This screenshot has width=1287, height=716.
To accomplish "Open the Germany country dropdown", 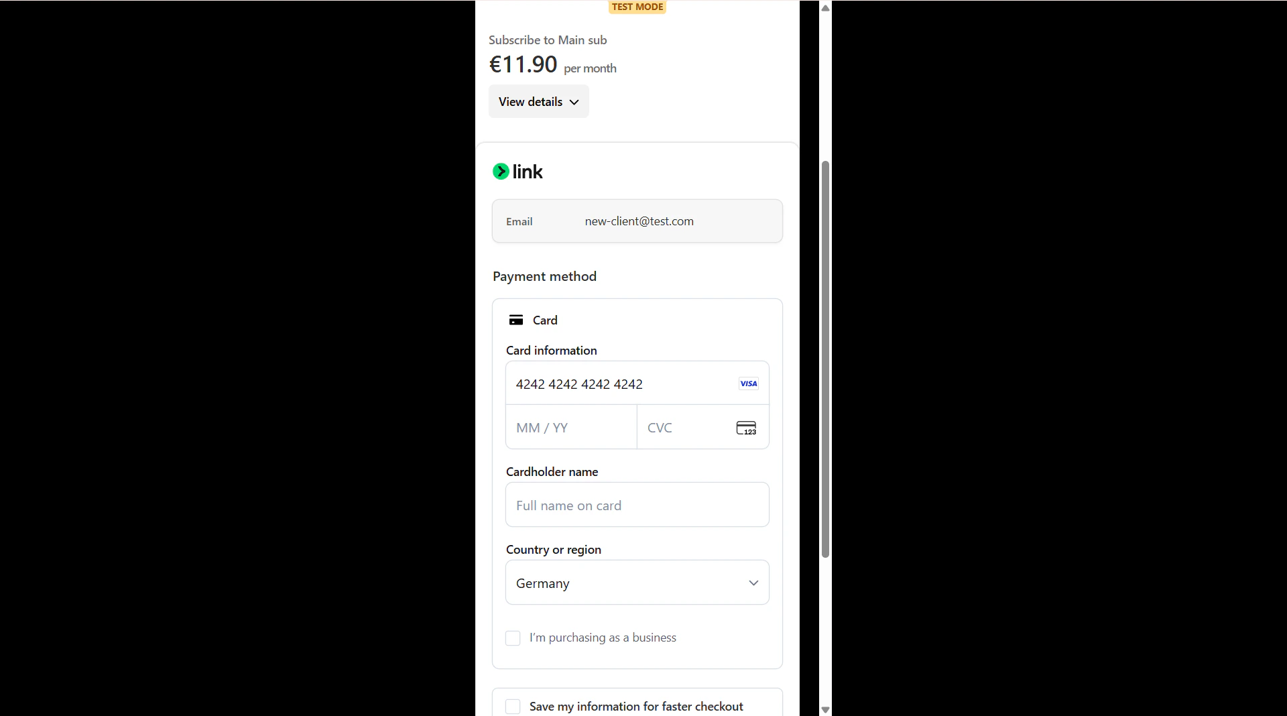I will click(637, 583).
